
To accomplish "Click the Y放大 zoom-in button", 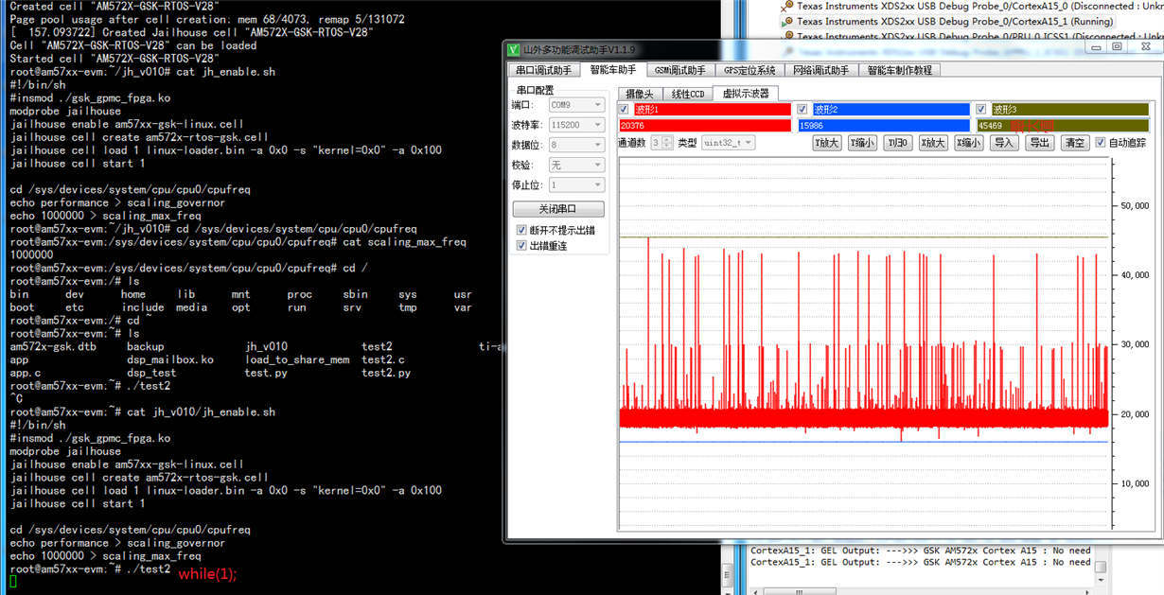I will [x=827, y=143].
